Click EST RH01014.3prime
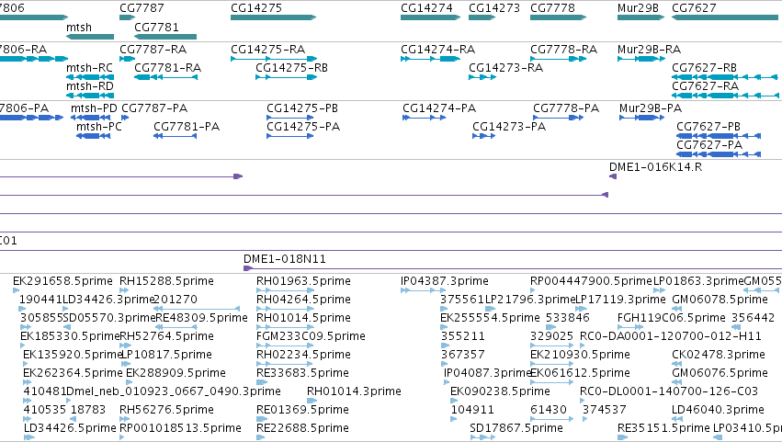Screen dimensions: 782x442 pos(354,391)
